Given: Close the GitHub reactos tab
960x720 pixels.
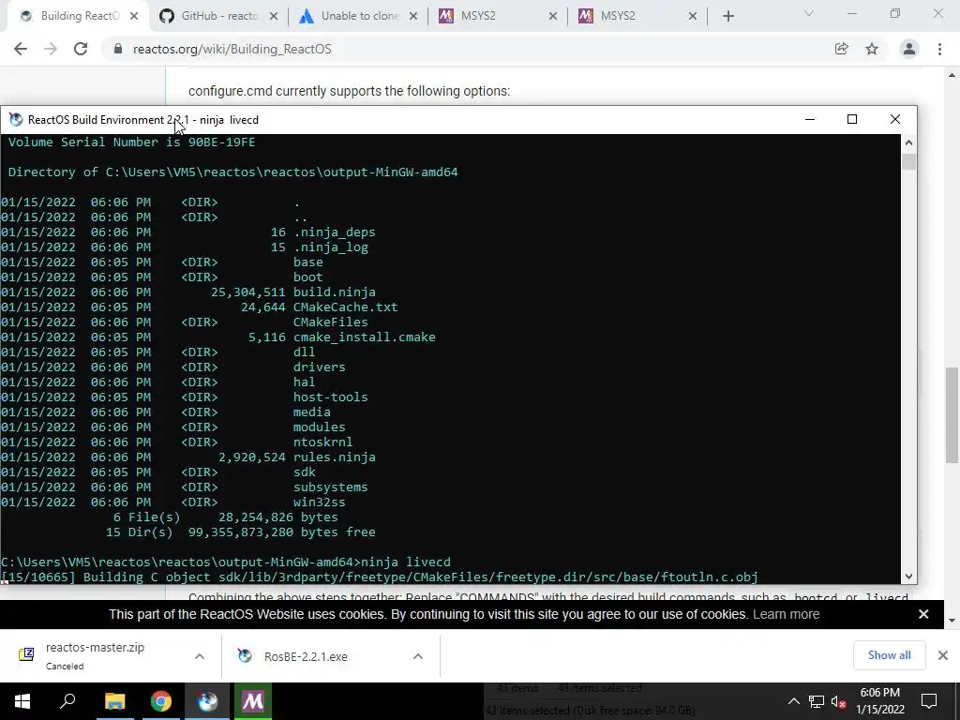Looking at the screenshot, I should [274, 16].
